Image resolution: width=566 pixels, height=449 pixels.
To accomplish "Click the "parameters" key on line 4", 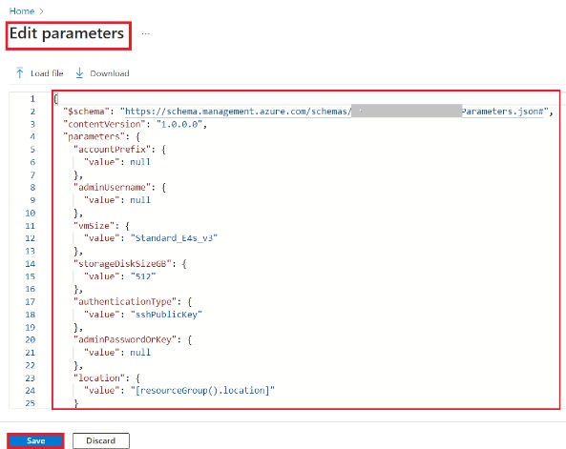I will click(x=94, y=136).
